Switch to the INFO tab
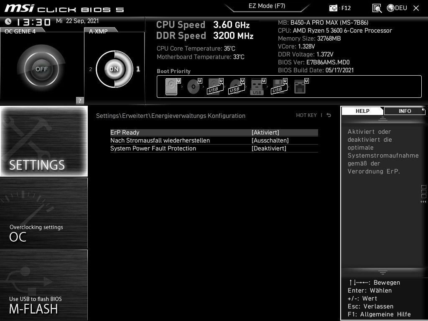This screenshot has height=321, width=428. [404, 111]
